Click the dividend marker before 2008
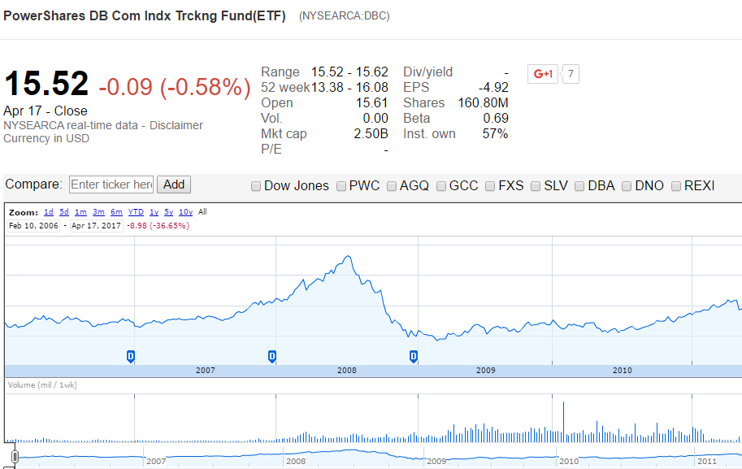This screenshot has width=742, height=469. tap(272, 356)
